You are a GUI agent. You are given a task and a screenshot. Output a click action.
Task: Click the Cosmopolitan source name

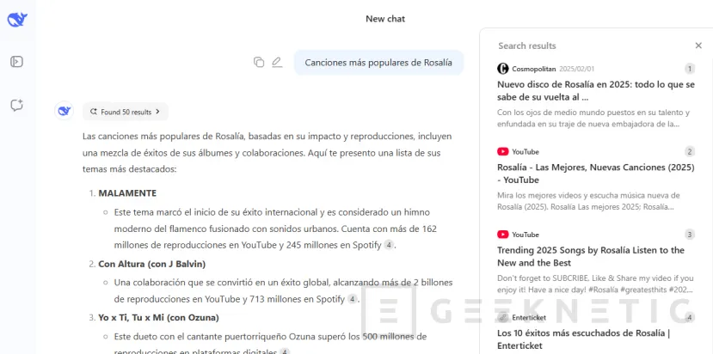pyautogui.click(x=534, y=69)
